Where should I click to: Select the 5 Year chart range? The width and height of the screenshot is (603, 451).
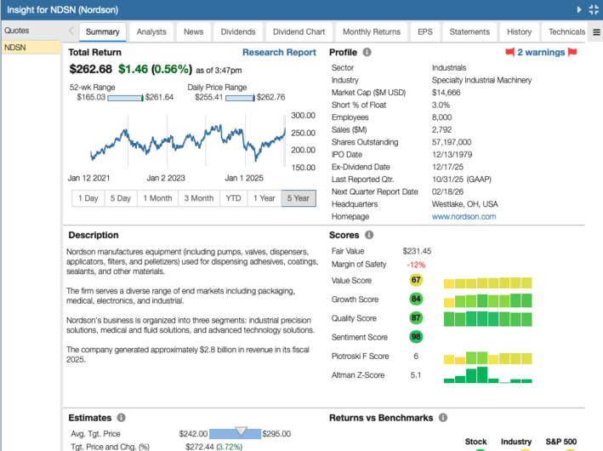298,198
